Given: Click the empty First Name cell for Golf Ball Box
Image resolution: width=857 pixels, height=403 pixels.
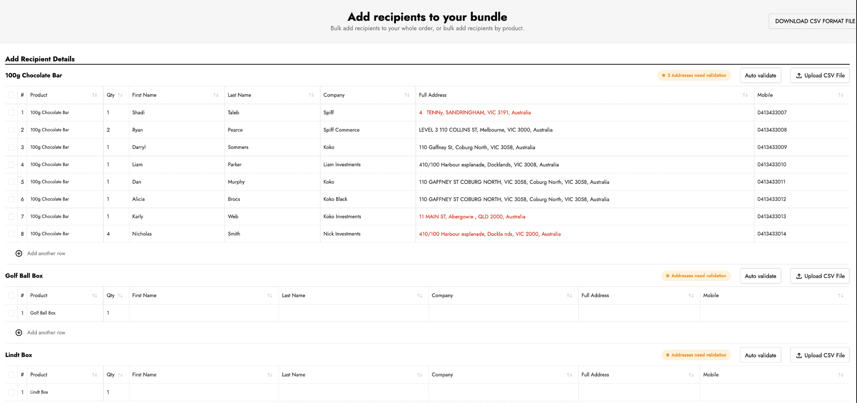Looking at the screenshot, I should click(x=203, y=313).
